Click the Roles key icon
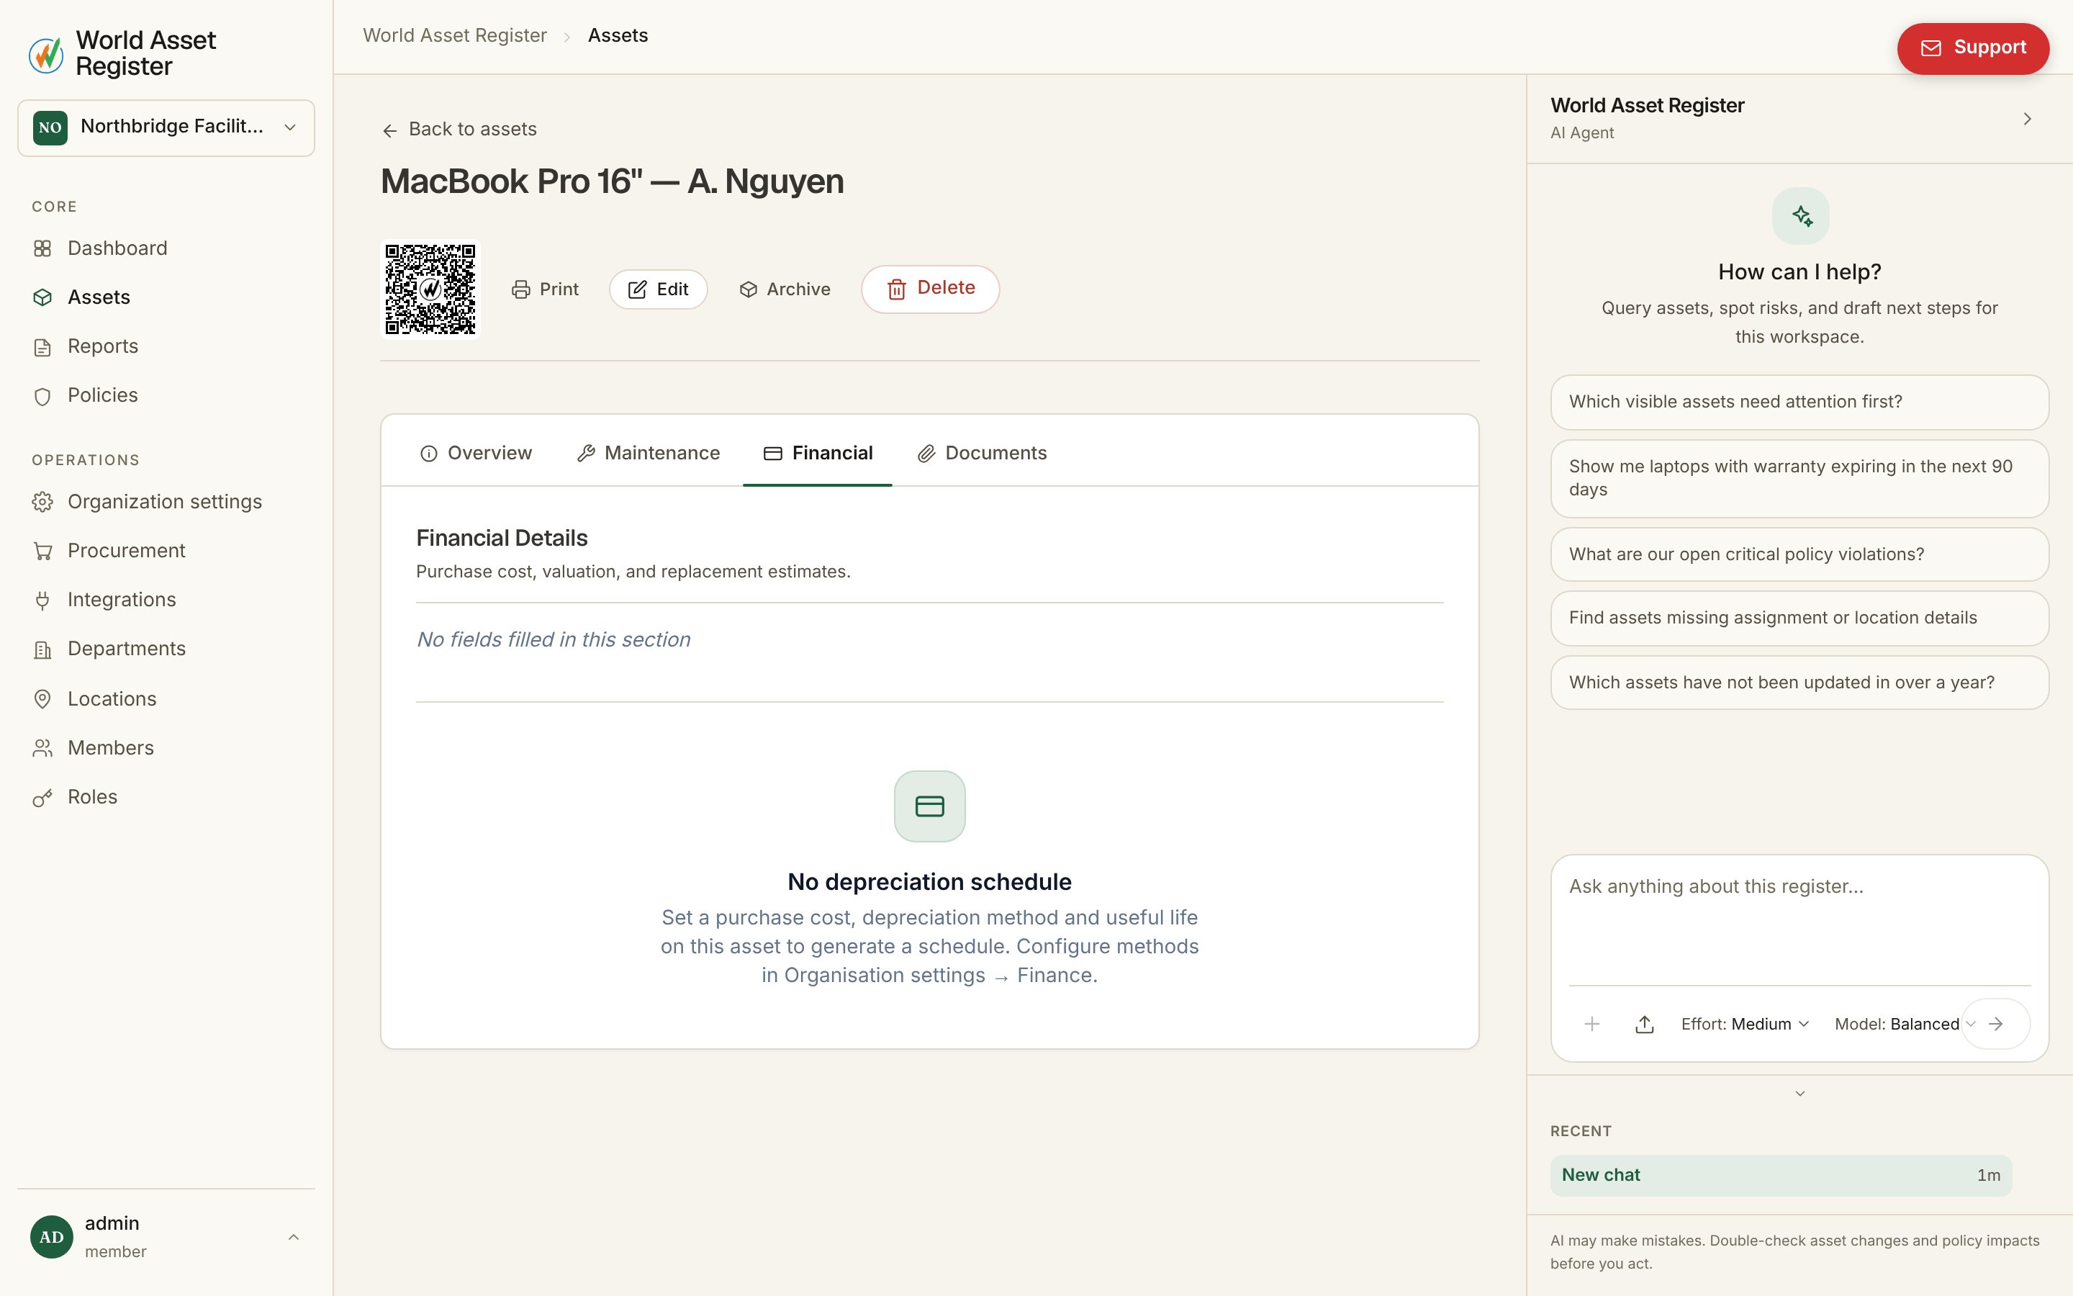This screenshot has width=2073, height=1296. (42, 798)
